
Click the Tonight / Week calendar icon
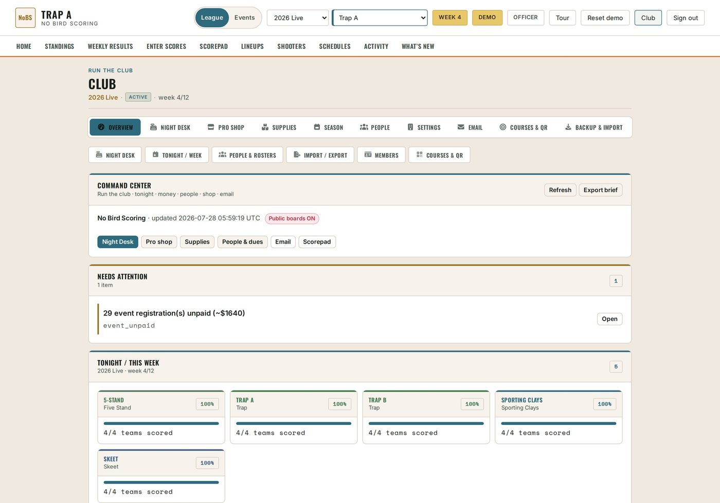coord(155,155)
